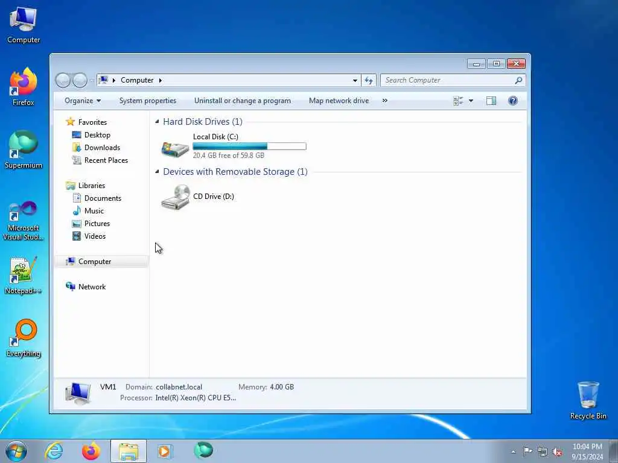Click the Explorer Forward navigation button
Viewport: 618px width, 463px height.
80,80
